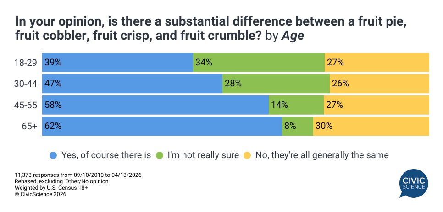Click the 30-44 green bar showing 28%
The width and height of the screenshot is (443, 212).
(276, 84)
